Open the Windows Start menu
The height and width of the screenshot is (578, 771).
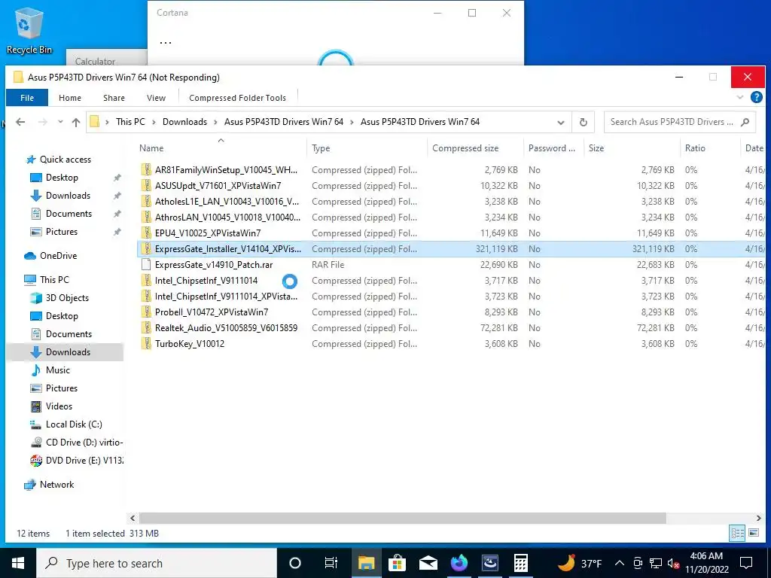pos(18,563)
